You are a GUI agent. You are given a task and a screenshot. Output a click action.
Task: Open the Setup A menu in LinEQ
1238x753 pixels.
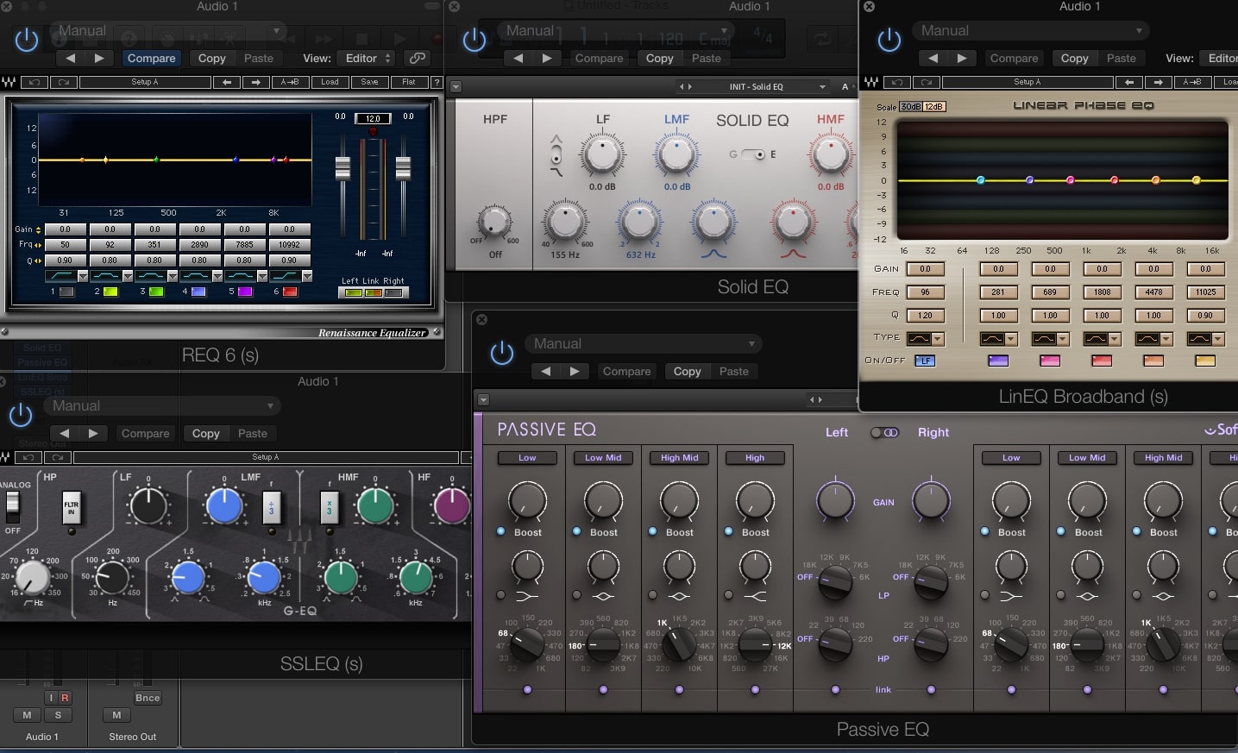point(1027,82)
